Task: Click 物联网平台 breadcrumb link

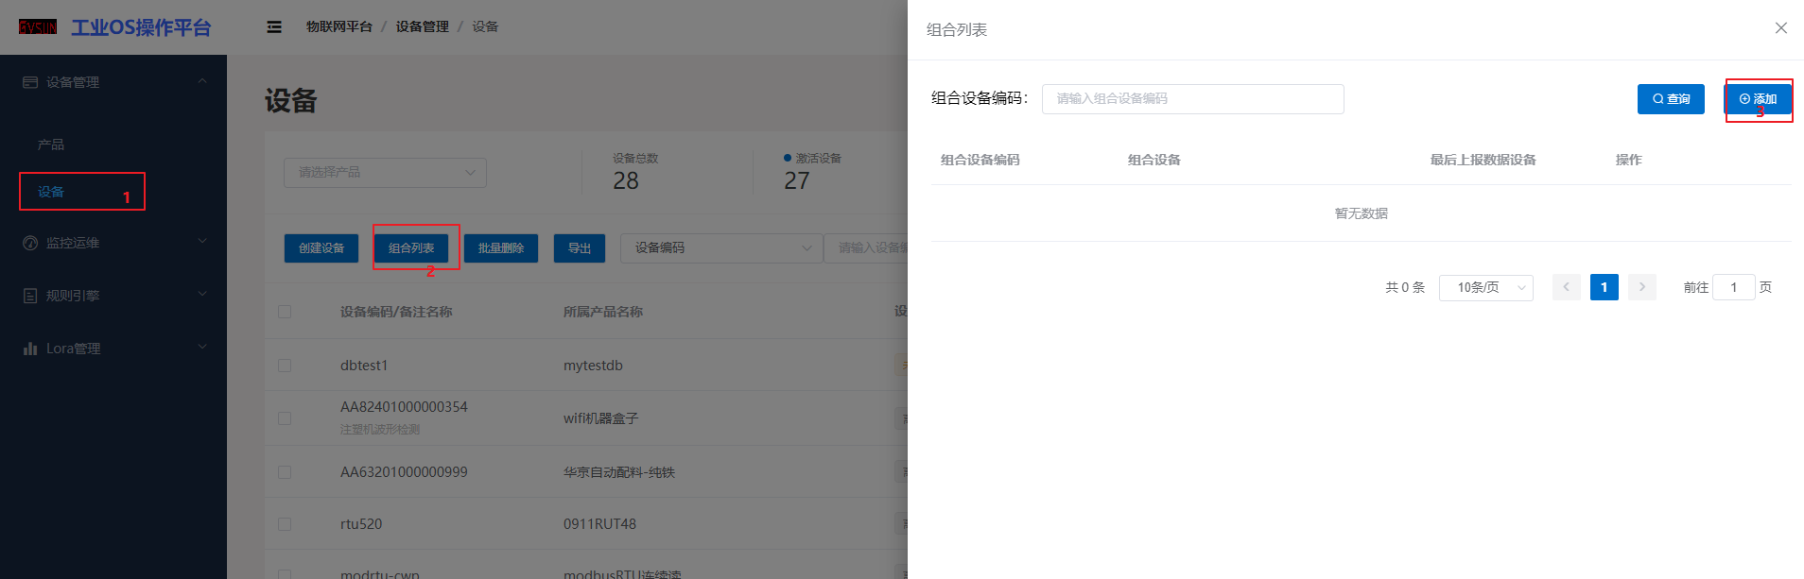Action: click(x=338, y=26)
